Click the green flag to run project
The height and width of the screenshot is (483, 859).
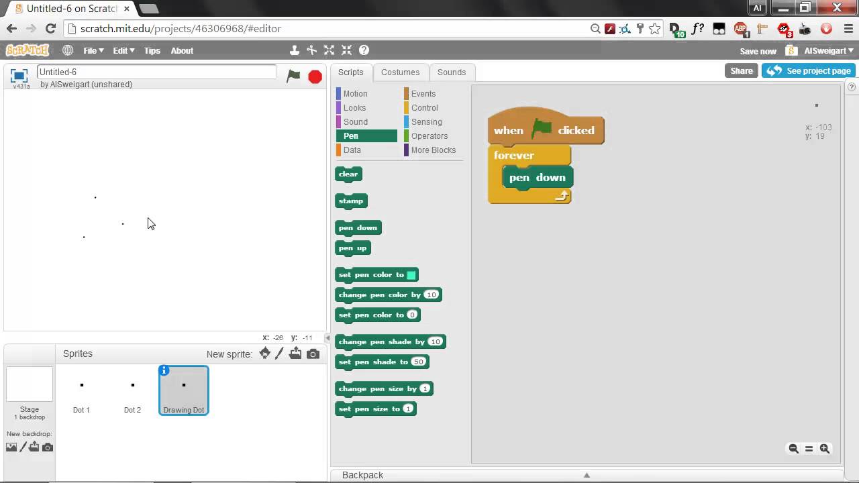[x=293, y=76]
